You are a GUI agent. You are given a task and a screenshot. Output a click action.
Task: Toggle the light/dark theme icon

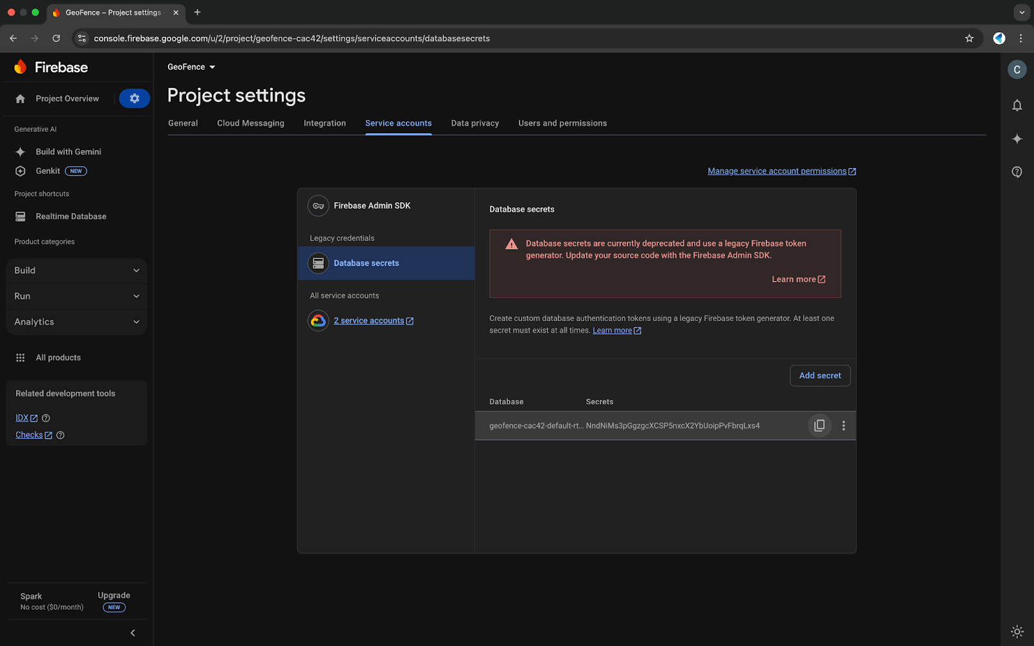(1017, 631)
